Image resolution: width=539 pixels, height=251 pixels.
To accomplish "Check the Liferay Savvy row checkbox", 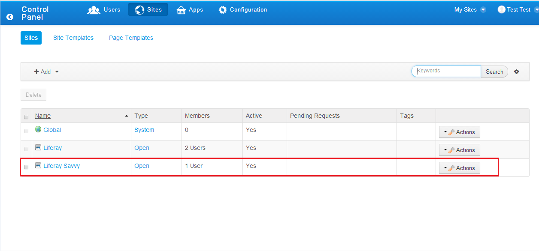I will (x=26, y=167).
